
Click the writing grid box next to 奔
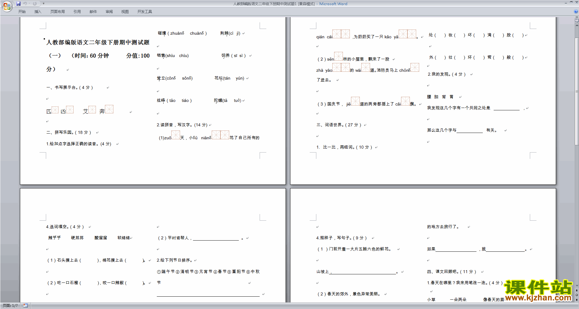pos(109,109)
